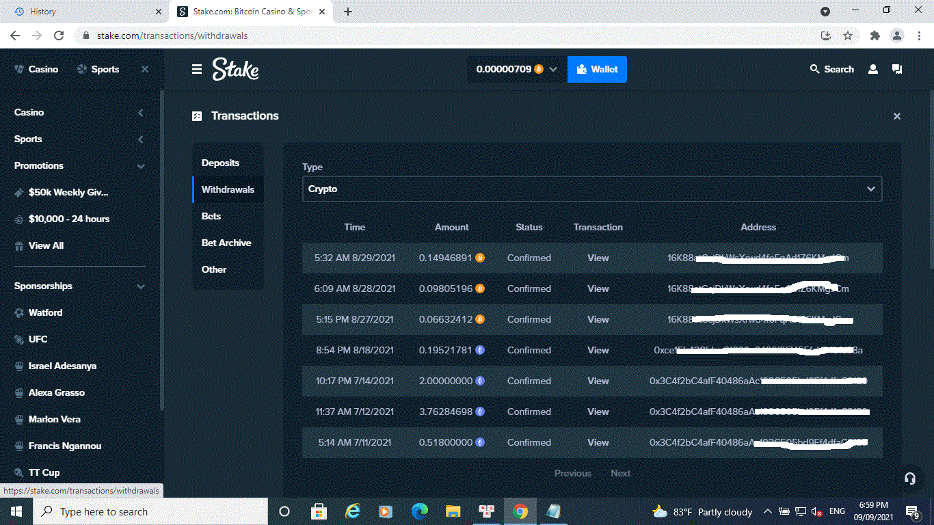Viewport: 934px width, 525px height.
Task: Collapse the Promotions section
Action: coord(79,165)
